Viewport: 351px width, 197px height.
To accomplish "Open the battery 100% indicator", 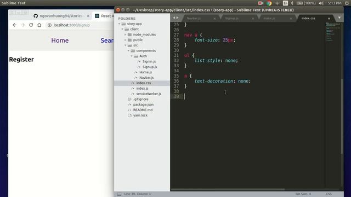I will (x=306, y=3).
